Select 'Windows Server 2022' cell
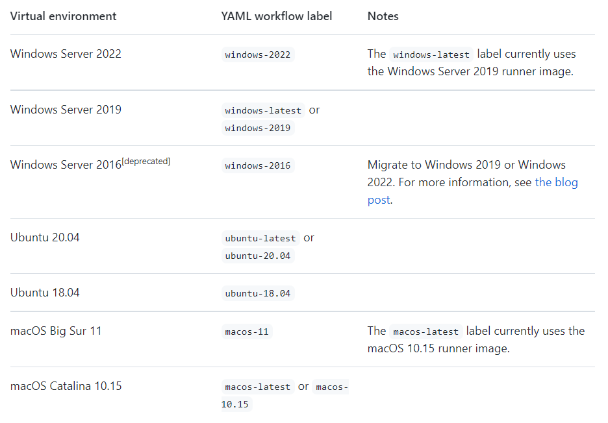Screen dimensions: 608x423 click(66, 54)
